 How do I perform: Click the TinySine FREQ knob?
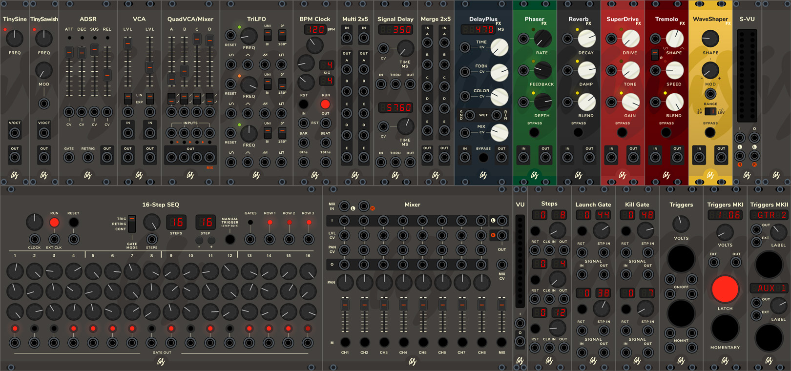tap(15, 38)
